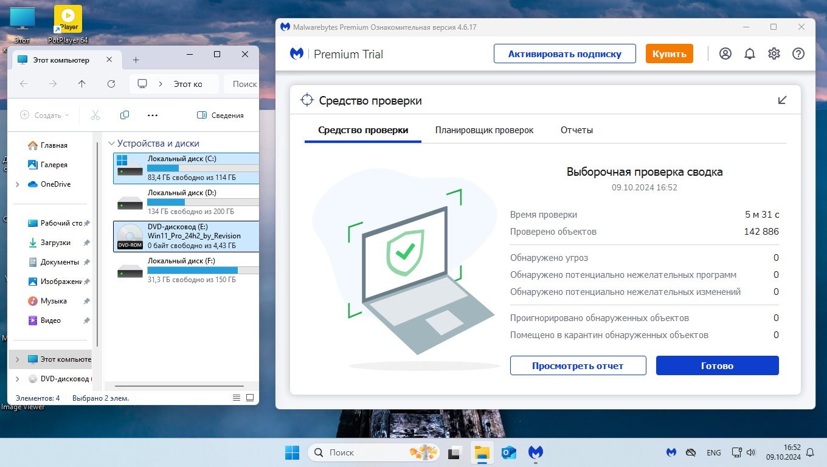The height and width of the screenshot is (467, 827).
Task: Go back with the Explorer back arrow
Action: [24, 84]
